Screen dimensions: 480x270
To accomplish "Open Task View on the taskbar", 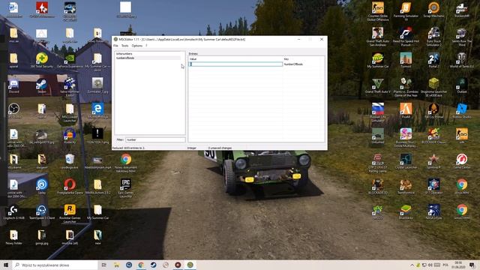I will pyautogui.click(x=103, y=265).
